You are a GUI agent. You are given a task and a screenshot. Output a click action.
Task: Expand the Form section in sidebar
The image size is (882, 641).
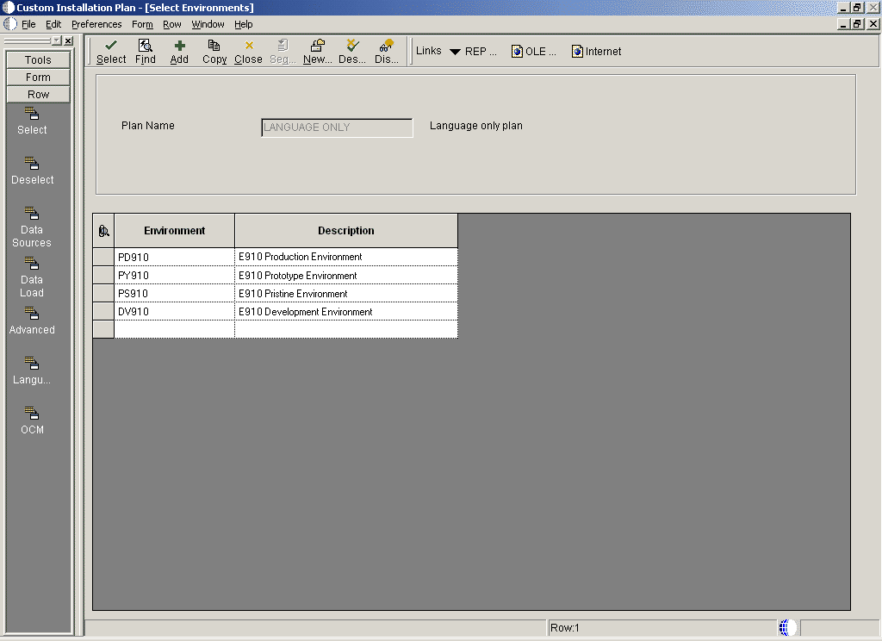pos(38,77)
